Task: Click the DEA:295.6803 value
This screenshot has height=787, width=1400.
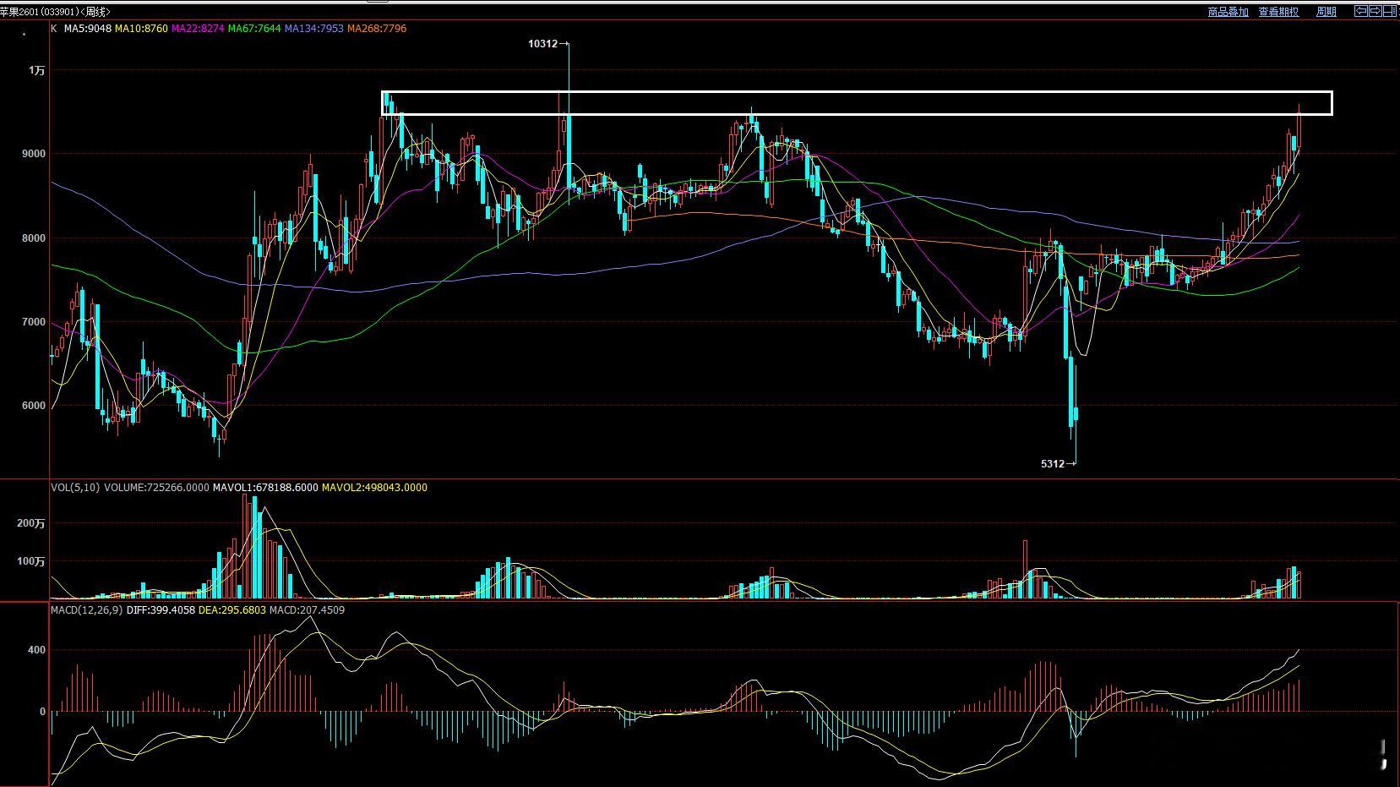Action: (232, 610)
